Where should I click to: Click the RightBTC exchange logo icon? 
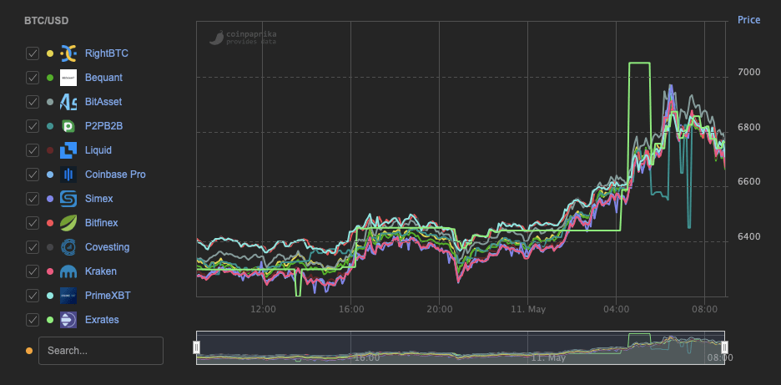coord(68,53)
